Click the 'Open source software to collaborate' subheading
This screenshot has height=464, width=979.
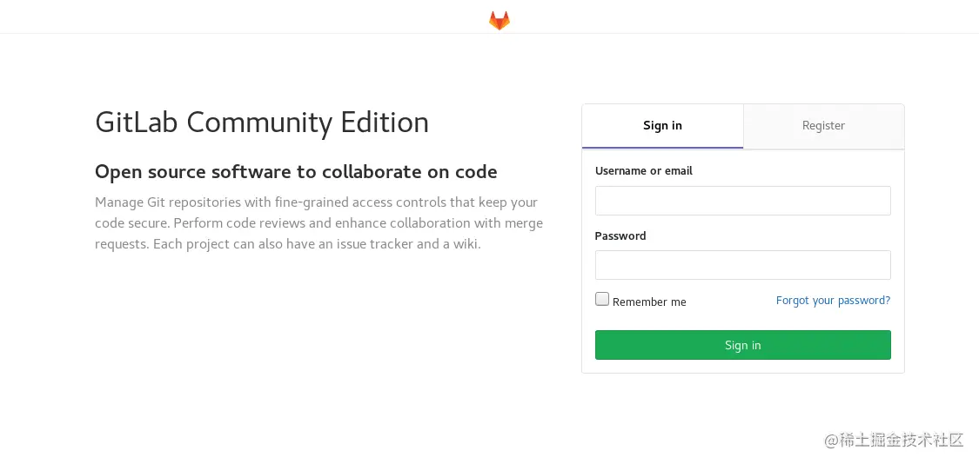tap(296, 172)
